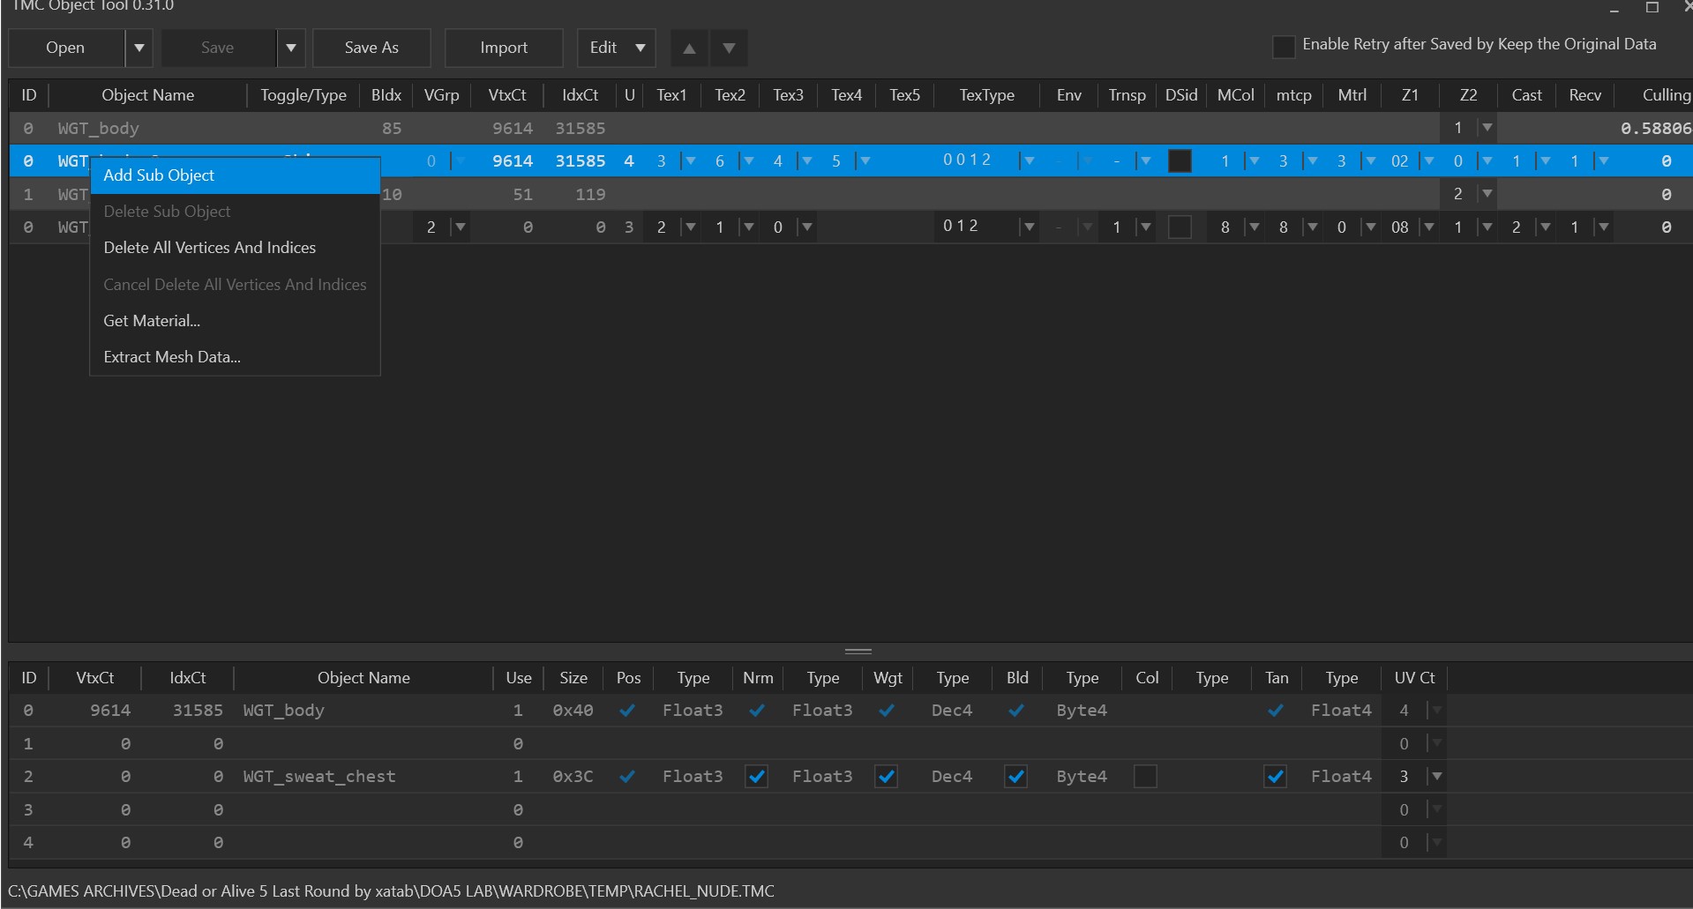The image size is (1693, 909).
Task: Select WGT_body row in the top table
Action: (850, 128)
